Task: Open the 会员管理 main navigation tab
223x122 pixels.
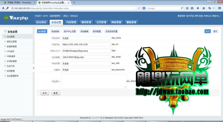Action: tap(101, 22)
